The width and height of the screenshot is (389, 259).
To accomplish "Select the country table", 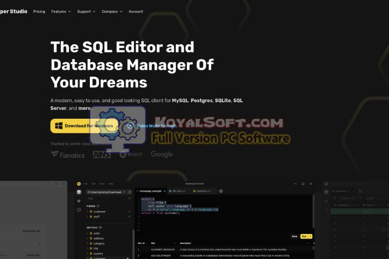I will click(x=98, y=254).
